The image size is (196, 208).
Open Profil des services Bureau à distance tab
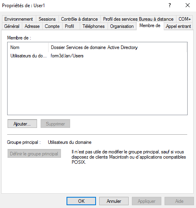click(x=138, y=19)
